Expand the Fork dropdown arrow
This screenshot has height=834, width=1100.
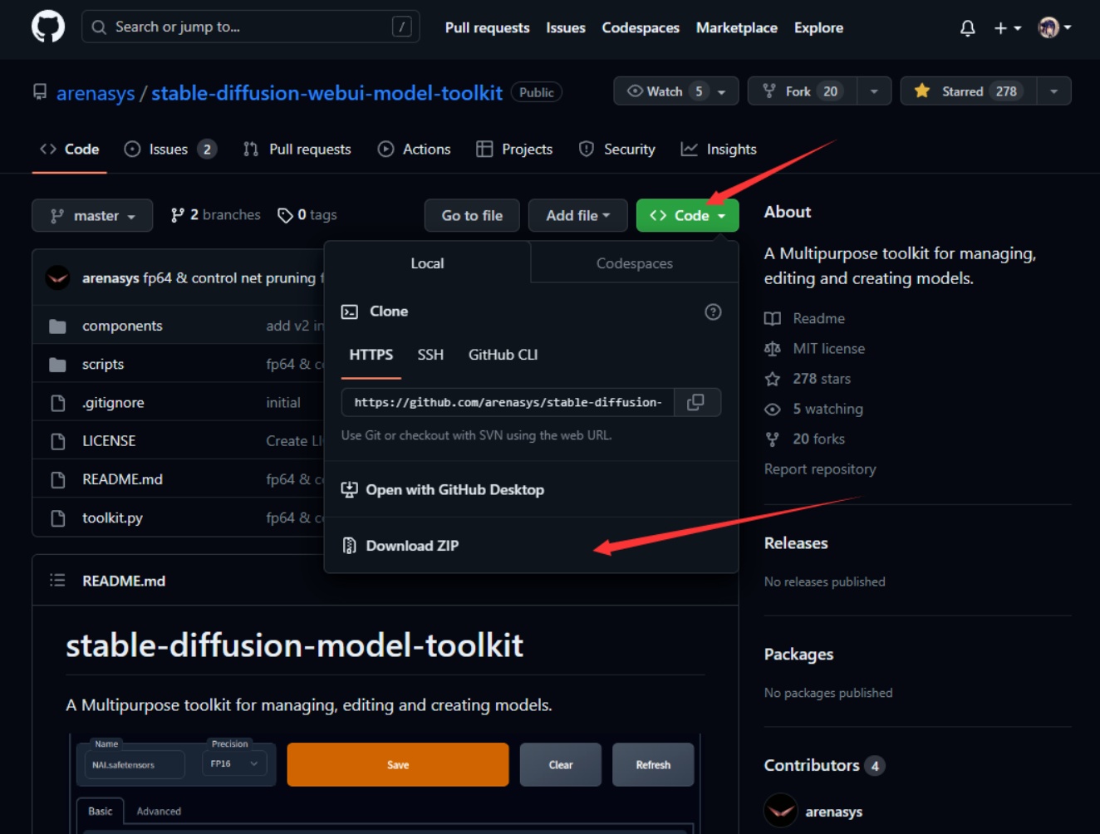point(874,91)
